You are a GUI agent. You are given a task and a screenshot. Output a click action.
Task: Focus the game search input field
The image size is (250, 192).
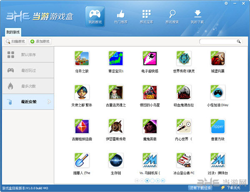click(217, 42)
